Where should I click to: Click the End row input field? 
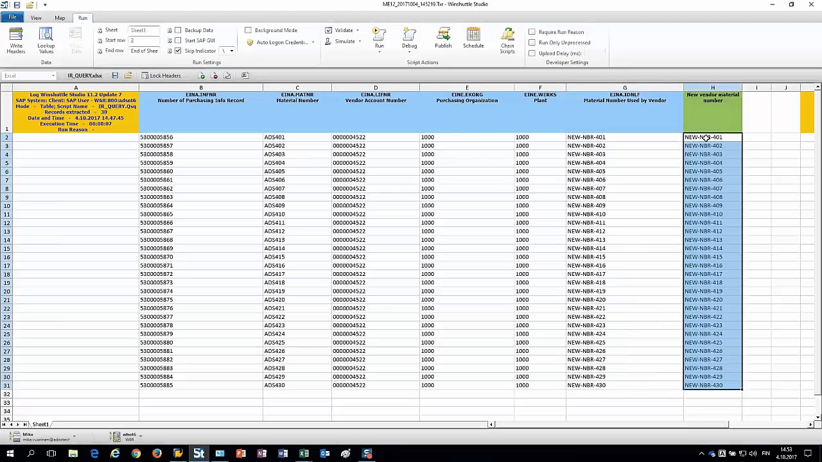(144, 51)
